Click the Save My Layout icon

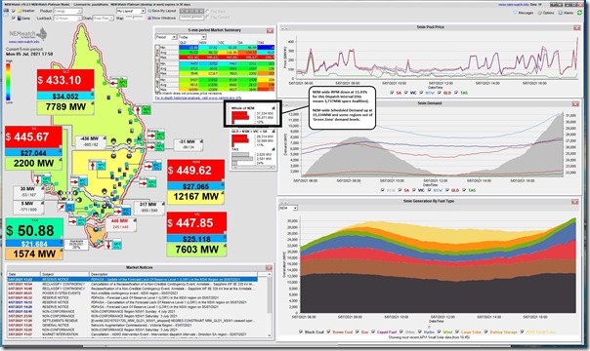click(149, 11)
